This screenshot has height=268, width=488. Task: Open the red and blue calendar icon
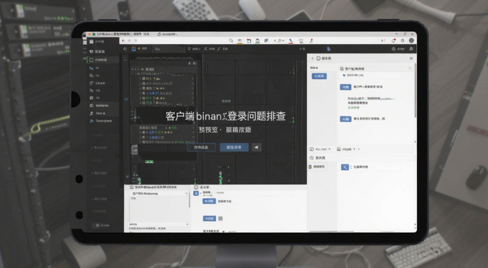click(x=249, y=41)
